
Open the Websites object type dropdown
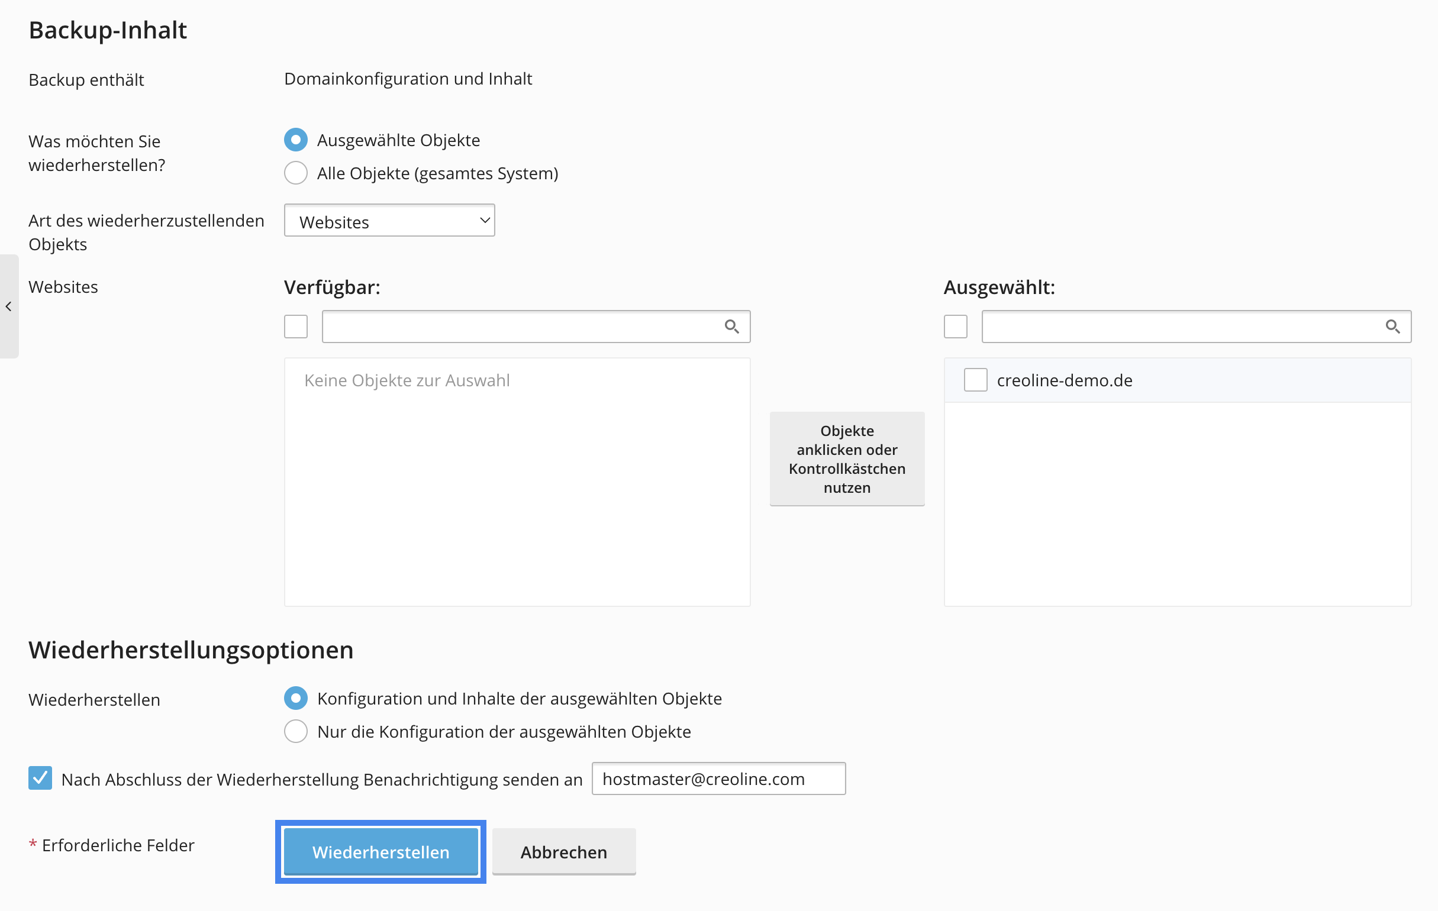click(x=389, y=221)
